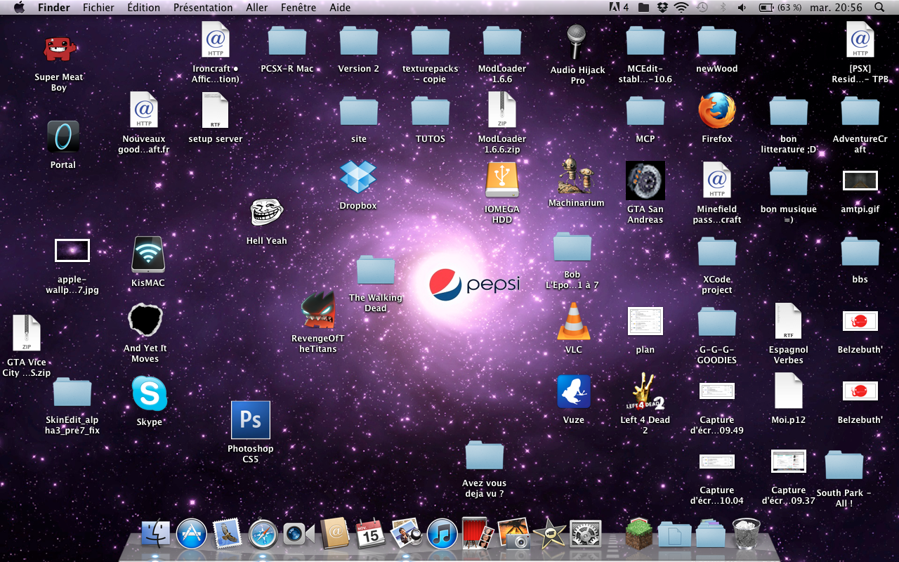Click the RevengeOfTheTitans game icon
This screenshot has width=899, height=562.
pos(318,311)
